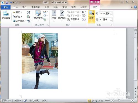Switch to the Page Layout (页面布局) tab

tap(35, 7)
